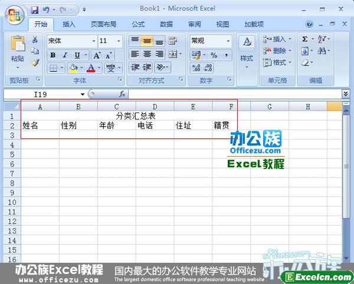This screenshot has width=354, height=284.
Task: Select cell containing 分类汇总表
Action: coord(136,116)
